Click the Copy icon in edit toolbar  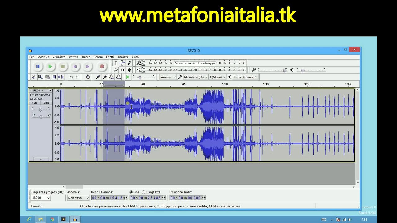pos(41,77)
